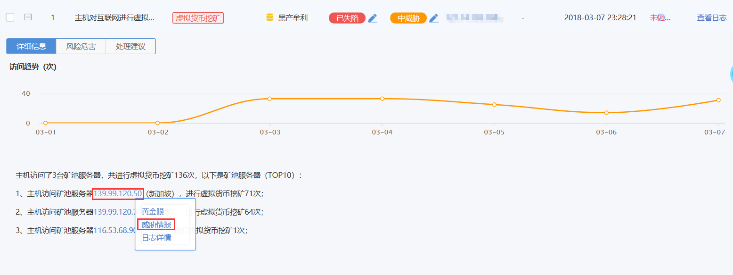Viewport: 733px width, 275px height.
Task: Click the 已失陷 status badge
Action: (x=347, y=18)
